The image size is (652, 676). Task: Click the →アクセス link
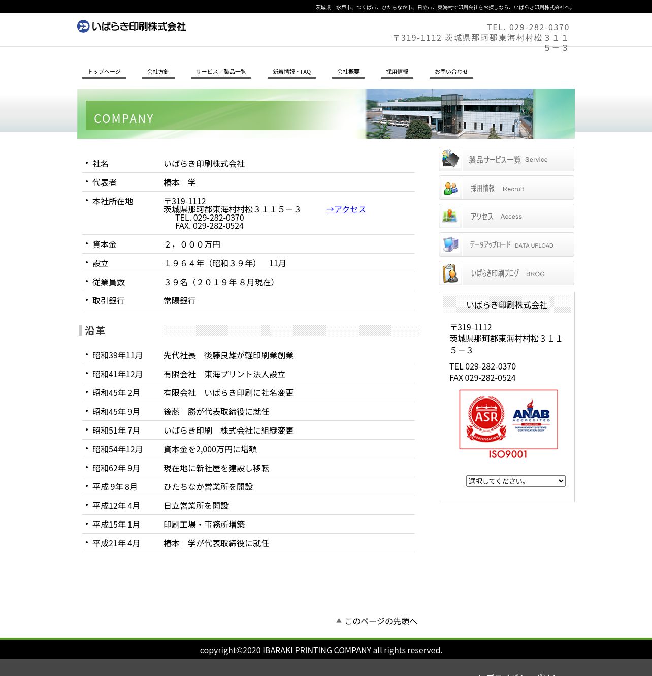[x=346, y=209]
